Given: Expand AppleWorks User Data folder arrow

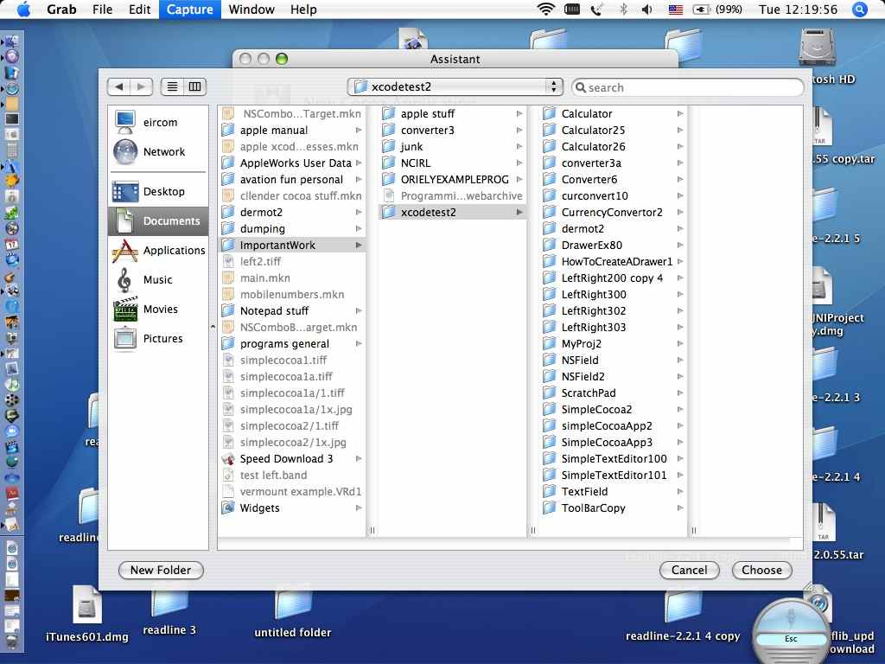Looking at the screenshot, I should tap(359, 163).
